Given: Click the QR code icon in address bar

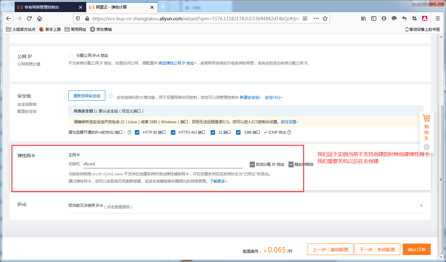Looking at the screenshot, I should point(305,18).
